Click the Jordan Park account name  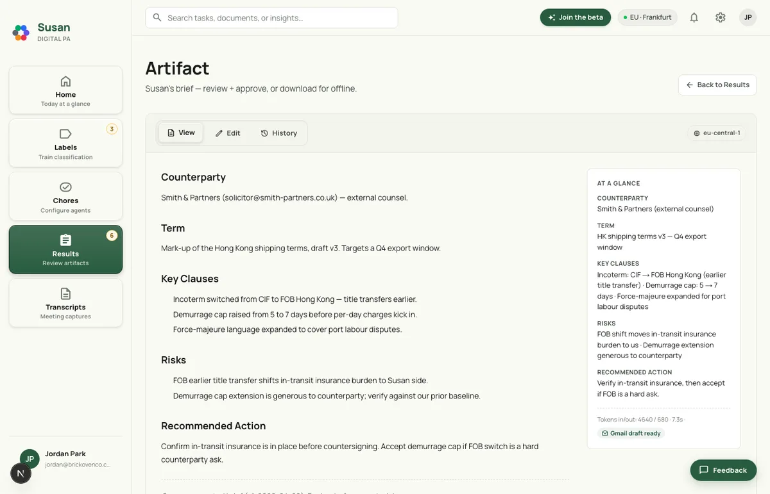click(x=65, y=454)
